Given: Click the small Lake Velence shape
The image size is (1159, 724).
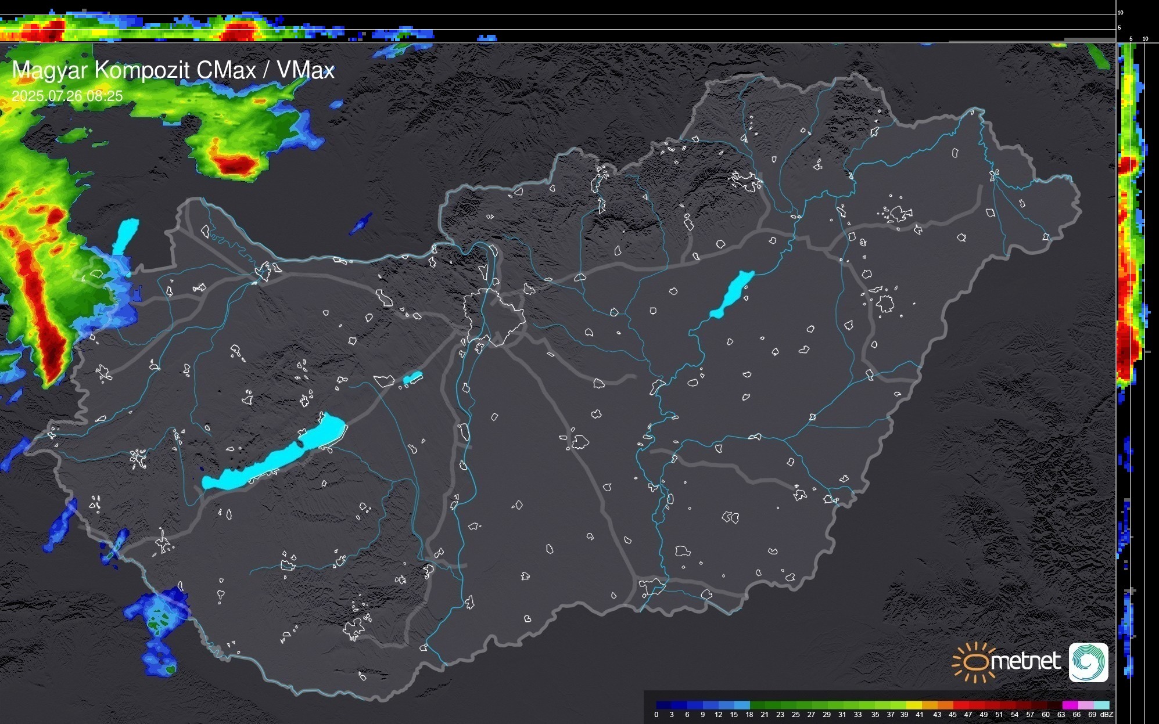Looking at the screenshot, I should 412,378.
